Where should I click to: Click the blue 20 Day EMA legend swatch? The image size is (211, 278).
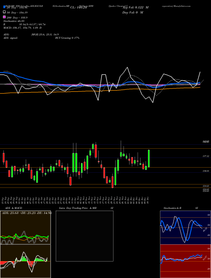[4, 7]
